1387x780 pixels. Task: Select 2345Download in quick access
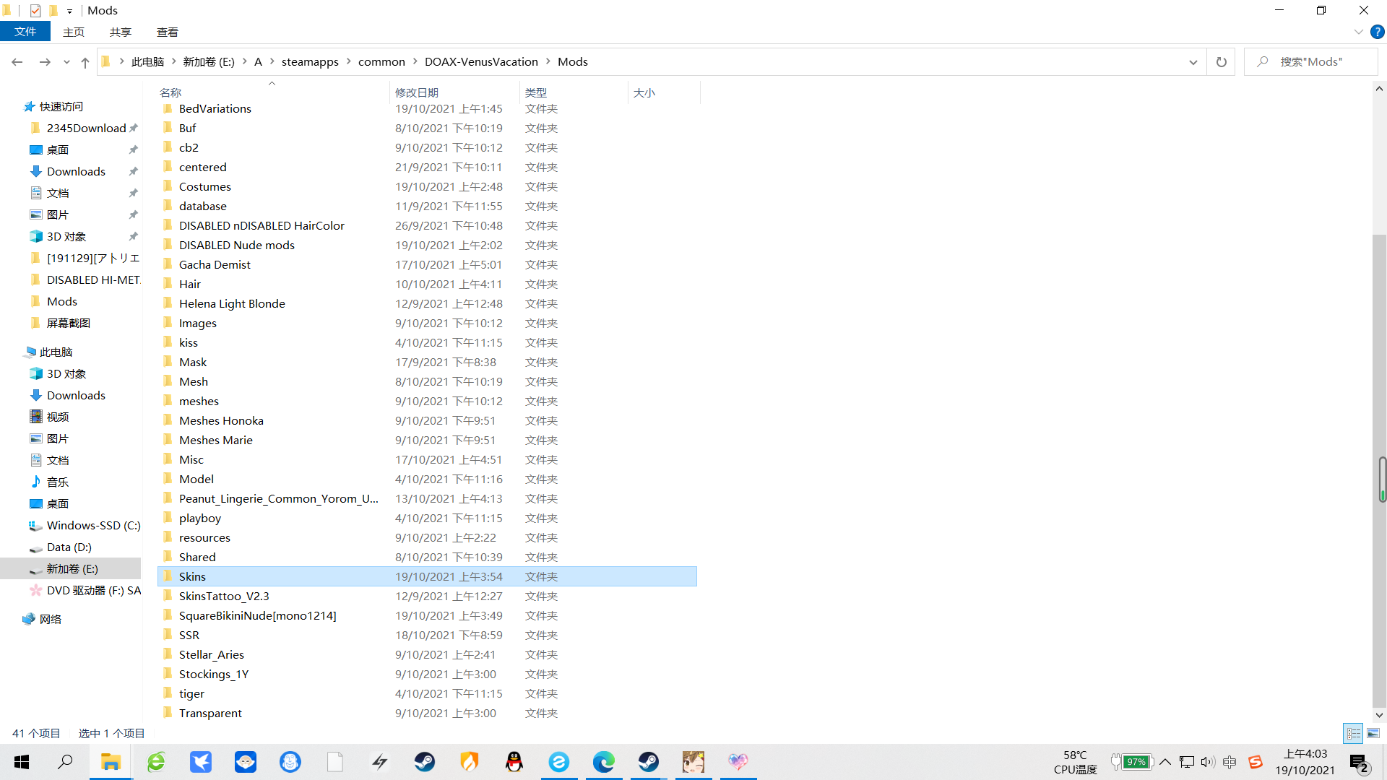click(x=86, y=128)
